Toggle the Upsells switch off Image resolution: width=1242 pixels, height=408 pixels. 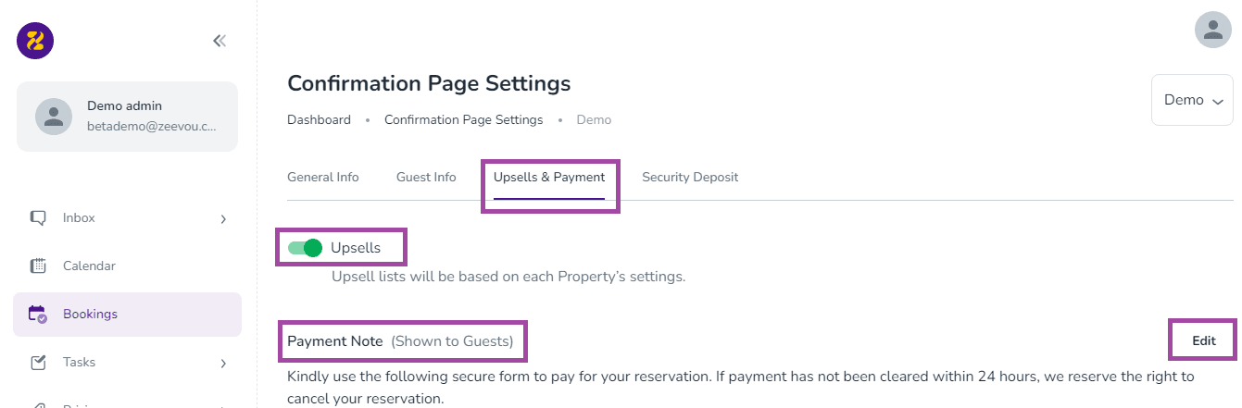305,248
